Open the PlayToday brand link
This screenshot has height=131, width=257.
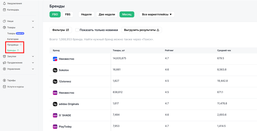tap(65, 127)
